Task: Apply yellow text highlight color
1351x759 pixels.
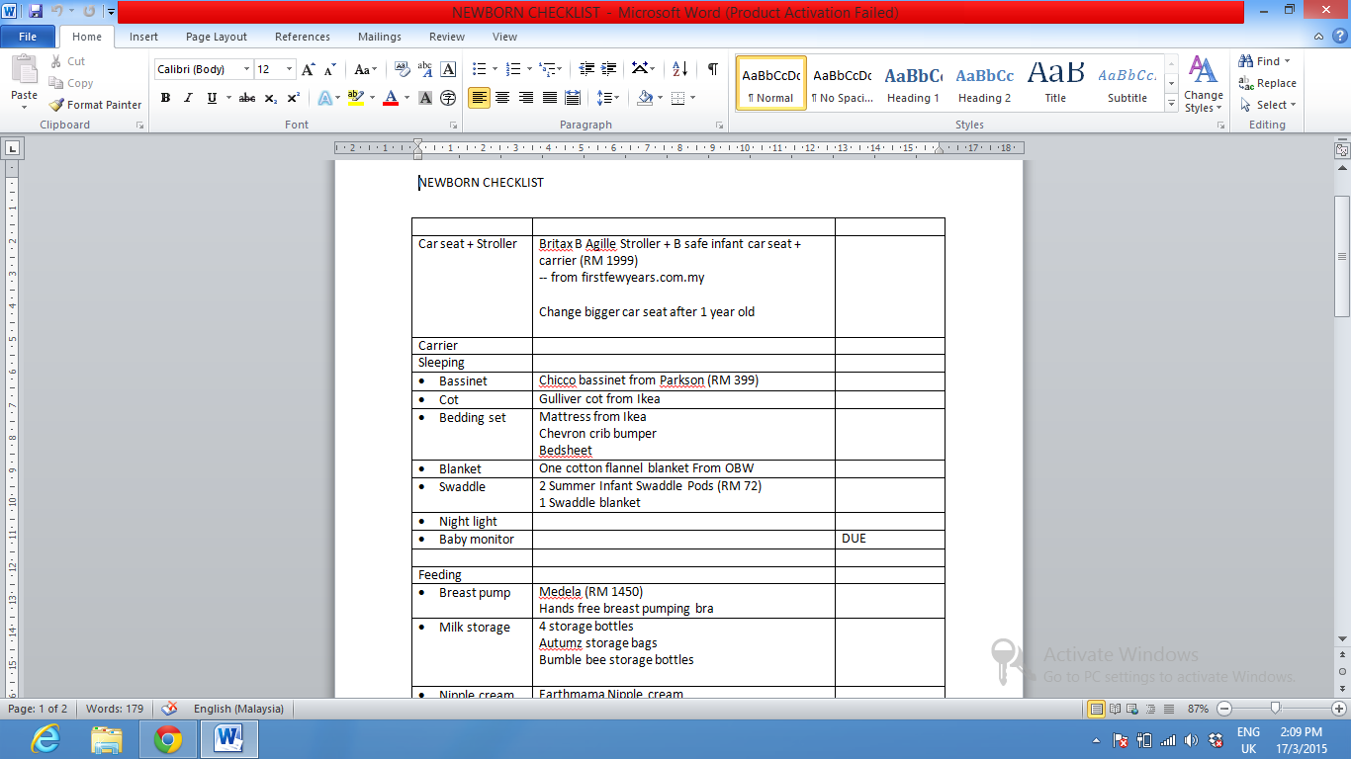Action: [x=356, y=98]
